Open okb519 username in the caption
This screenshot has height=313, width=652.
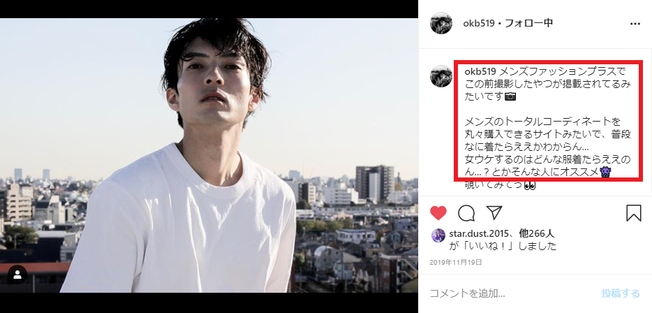click(480, 71)
